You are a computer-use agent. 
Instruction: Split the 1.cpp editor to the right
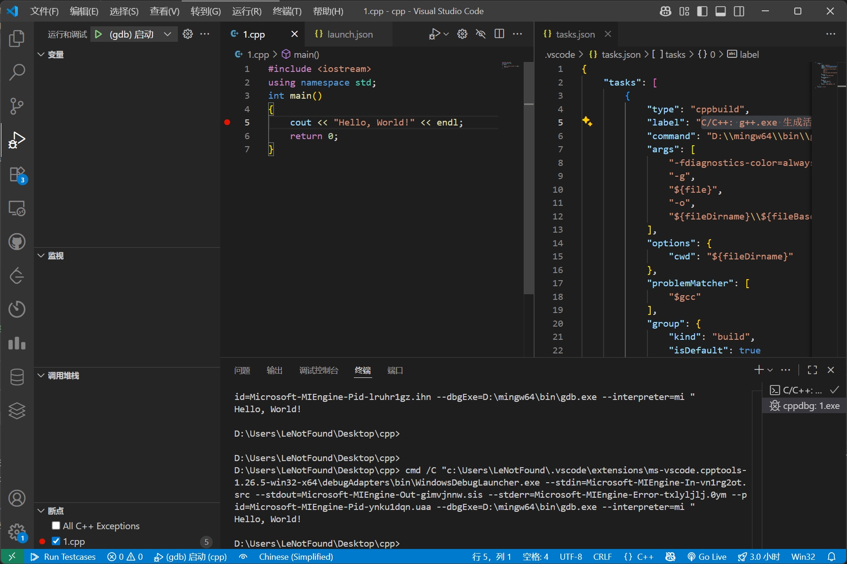[499, 34]
